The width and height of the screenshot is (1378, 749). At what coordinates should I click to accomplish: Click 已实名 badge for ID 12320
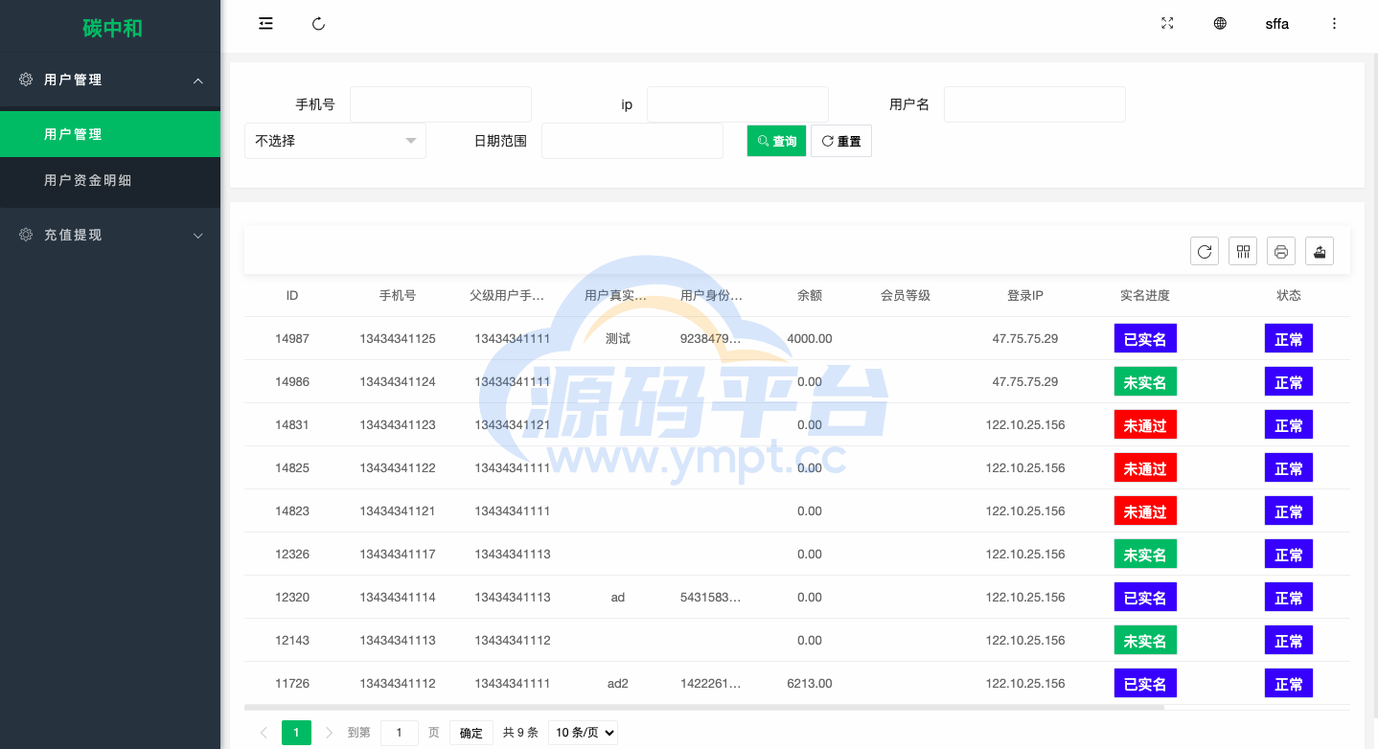pos(1145,597)
